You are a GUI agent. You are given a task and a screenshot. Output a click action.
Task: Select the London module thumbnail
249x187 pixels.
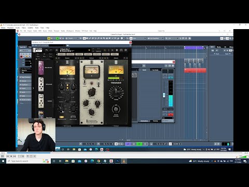tap(41, 101)
